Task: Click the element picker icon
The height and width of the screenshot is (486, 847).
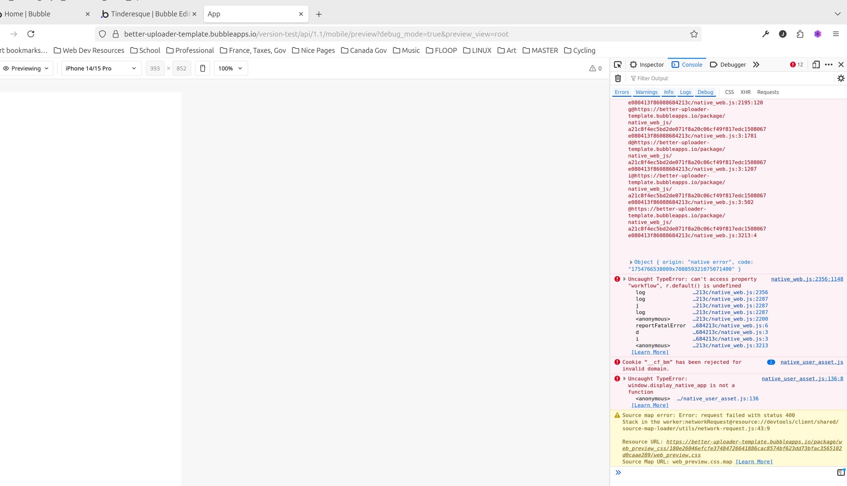Action: (618, 64)
